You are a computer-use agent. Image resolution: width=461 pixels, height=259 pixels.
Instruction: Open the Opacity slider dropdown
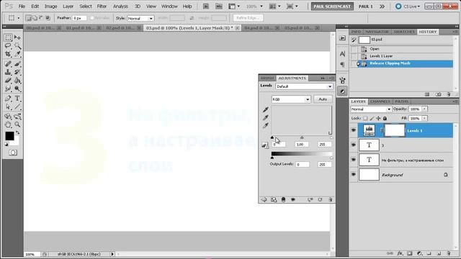coord(424,109)
